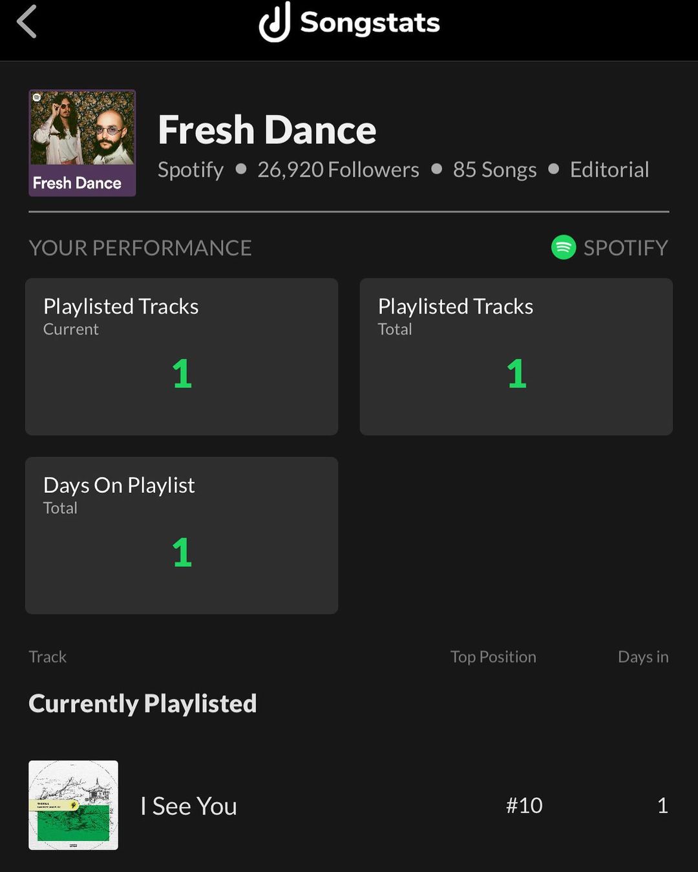Screen dimensions: 698x872
Task: Open the I See You album artwork
Action: click(73, 805)
